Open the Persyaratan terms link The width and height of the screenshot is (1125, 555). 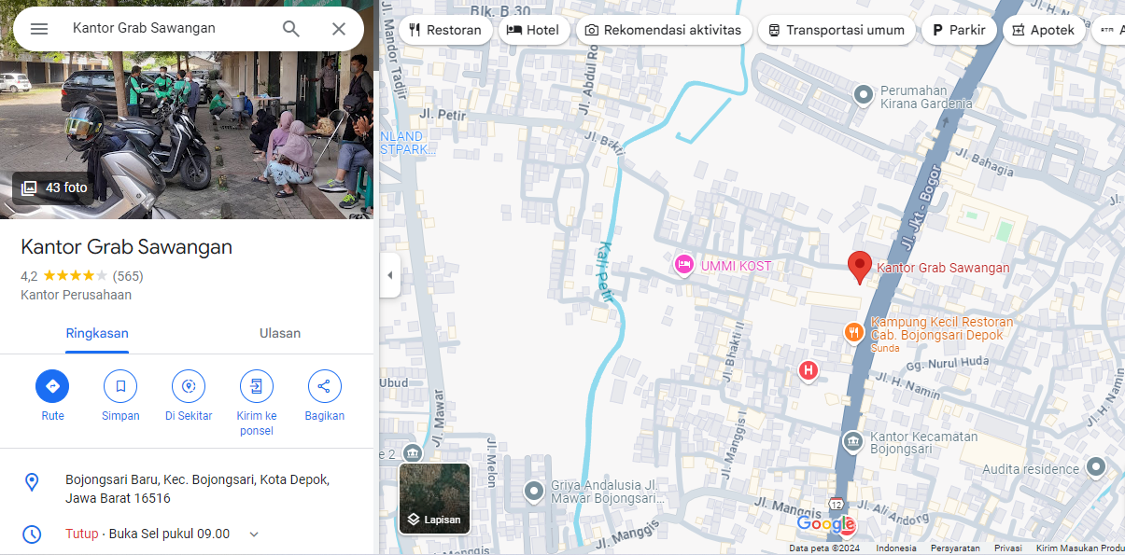pos(955,548)
